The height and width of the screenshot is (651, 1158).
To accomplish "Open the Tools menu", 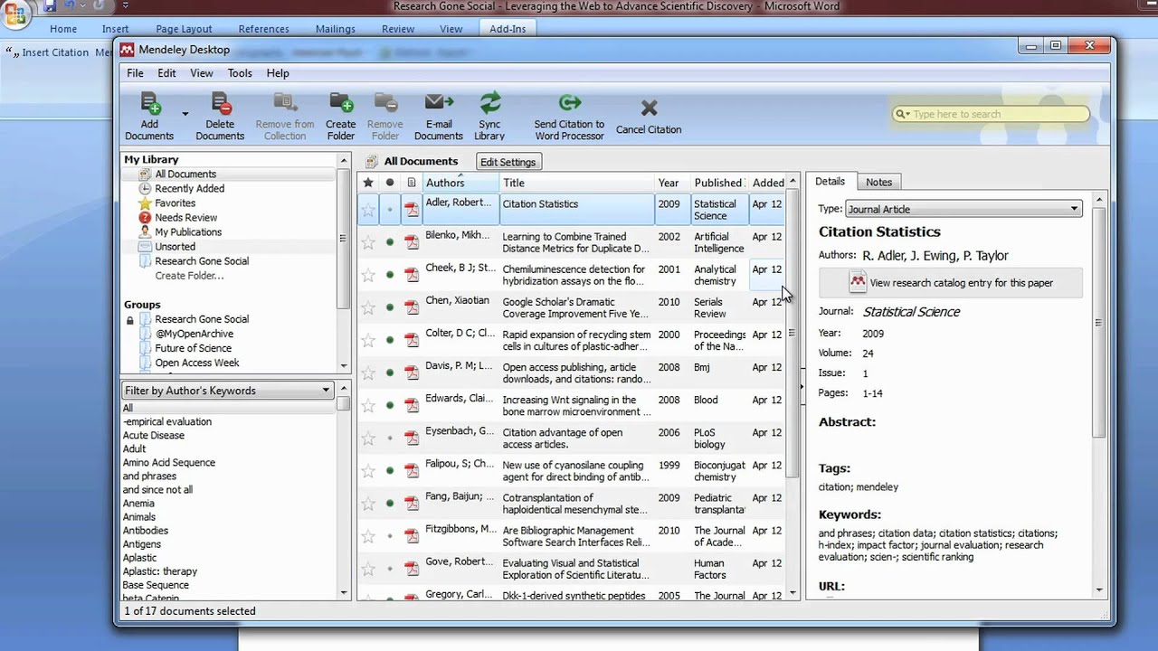I will click(239, 73).
